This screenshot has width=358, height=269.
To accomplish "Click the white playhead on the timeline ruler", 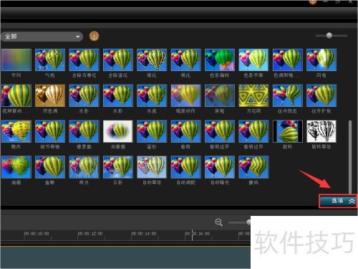I will pyautogui.click(x=192, y=235).
